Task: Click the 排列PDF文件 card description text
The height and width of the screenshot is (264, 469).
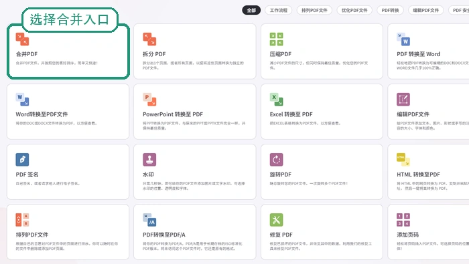Action: (67, 246)
